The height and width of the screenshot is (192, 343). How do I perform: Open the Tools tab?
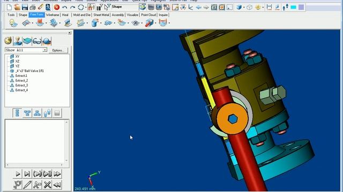[x=11, y=15]
